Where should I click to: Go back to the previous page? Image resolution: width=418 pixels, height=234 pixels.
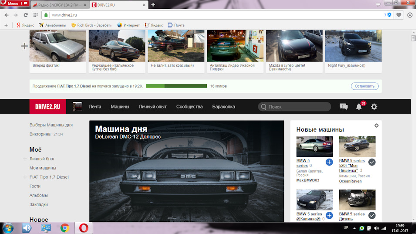(7, 15)
